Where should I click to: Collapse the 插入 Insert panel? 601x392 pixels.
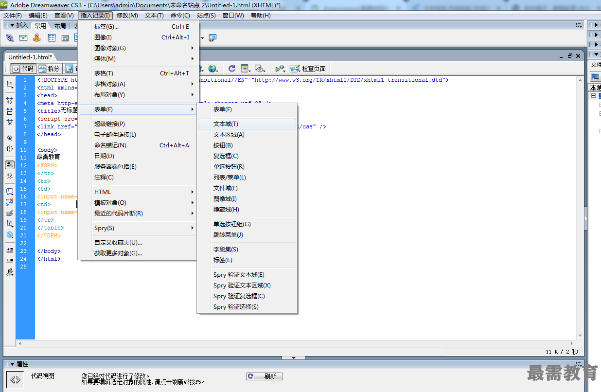click(x=13, y=25)
